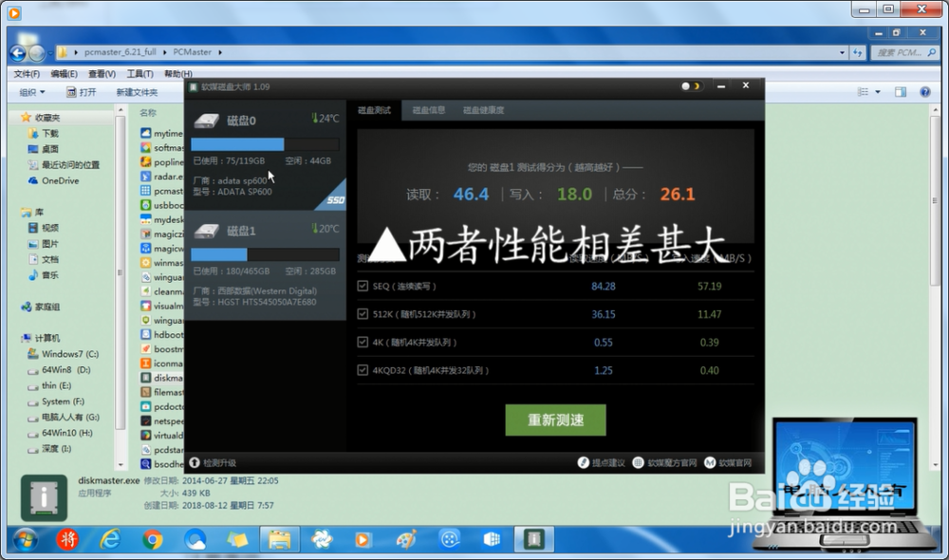The image size is (949, 560).
Task: Click 磁盘0 usage progress bar
Action: tap(265, 144)
